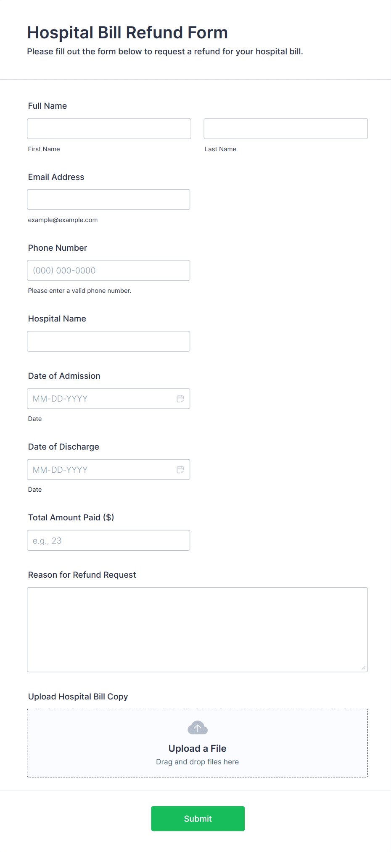Focus the Email Address field
Image resolution: width=391 pixels, height=852 pixels.
108,199
